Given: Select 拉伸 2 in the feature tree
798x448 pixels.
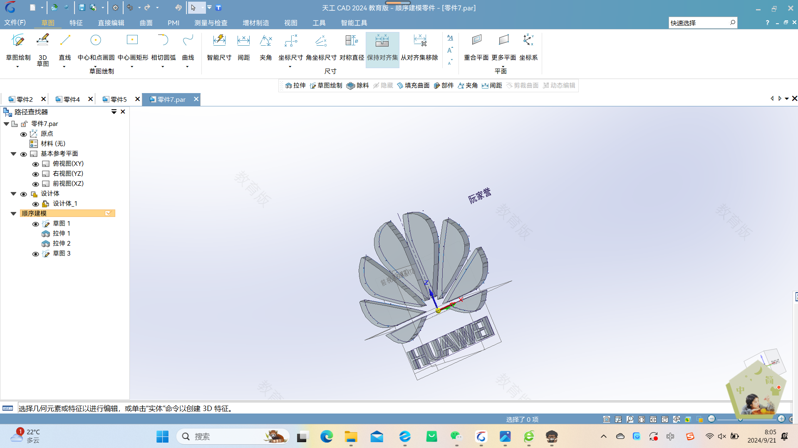Looking at the screenshot, I should point(61,243).
